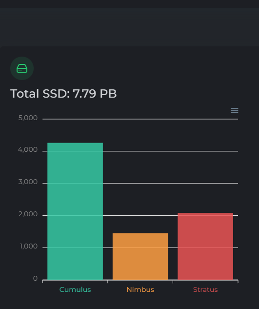Click the Stratus axis label
This screenshot has width=259, height=309.
[x=205, y=289]
